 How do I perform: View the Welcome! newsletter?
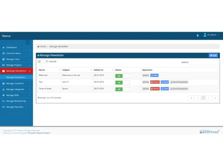click(x=154, y=75)
